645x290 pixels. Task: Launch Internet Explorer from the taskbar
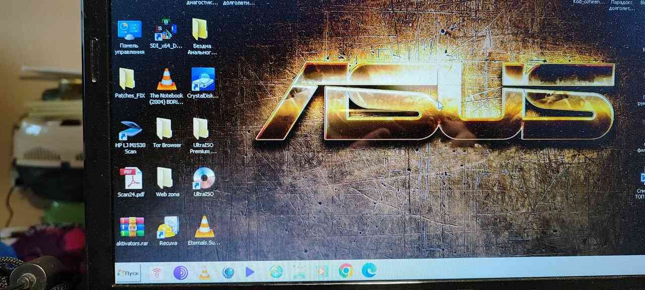tap(276, 272)
